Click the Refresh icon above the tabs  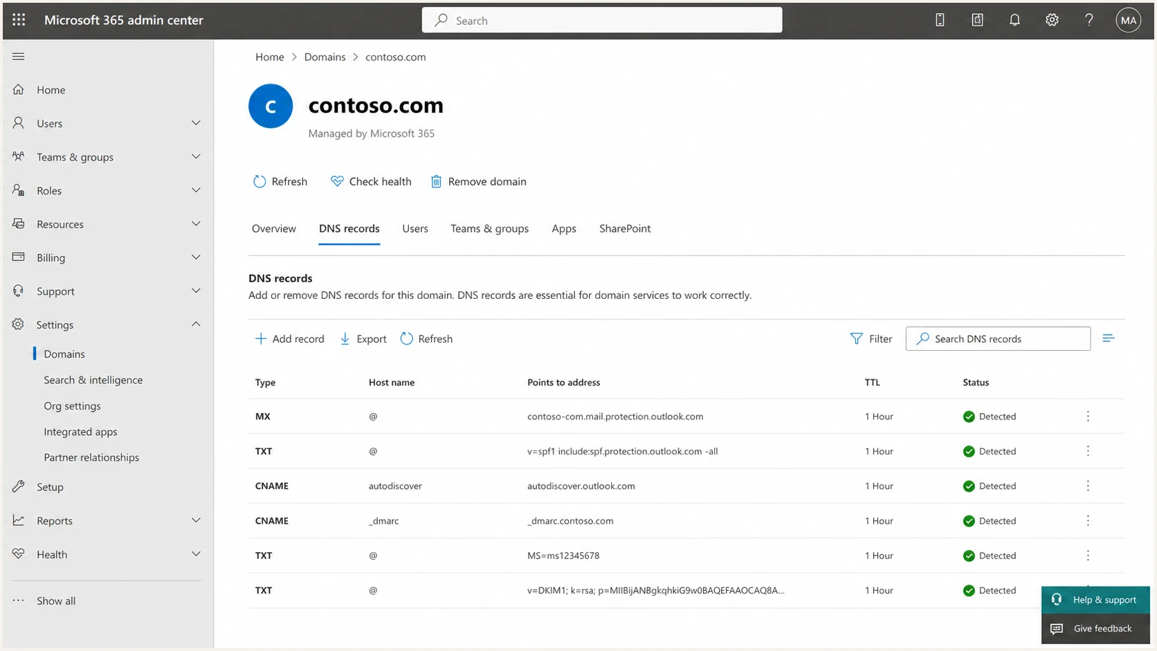(x=259, y=181)
